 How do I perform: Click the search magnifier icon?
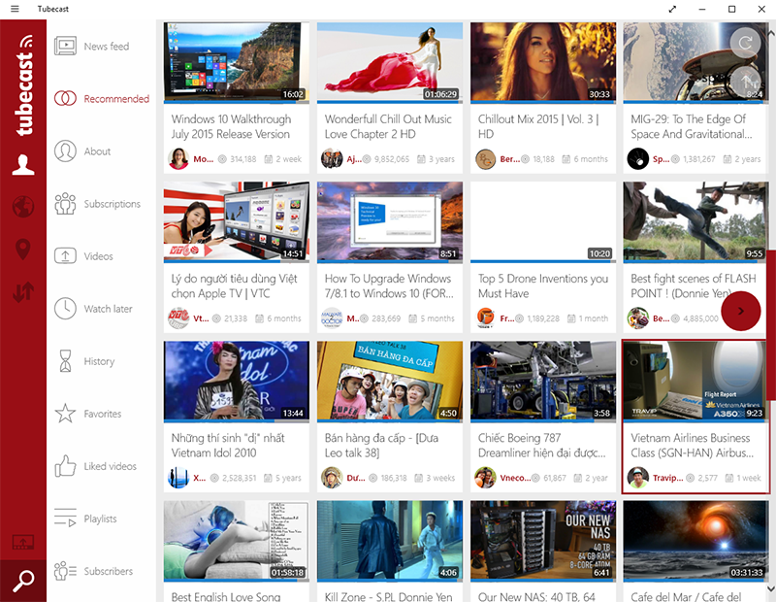[x=23, y=581]
